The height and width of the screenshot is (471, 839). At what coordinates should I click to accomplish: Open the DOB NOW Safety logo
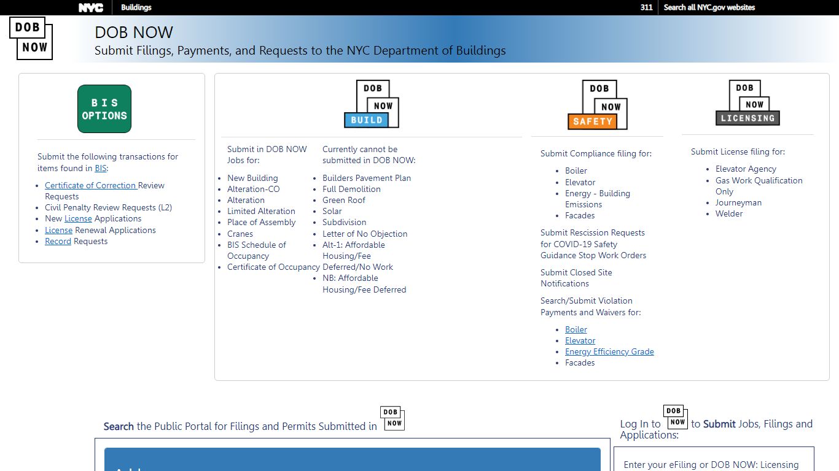pyautogui.click(x=598, y=105)
